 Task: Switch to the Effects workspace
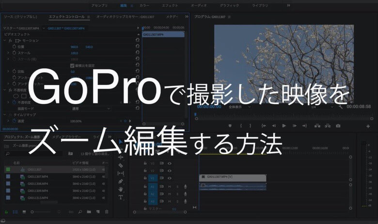click(170, 5)
